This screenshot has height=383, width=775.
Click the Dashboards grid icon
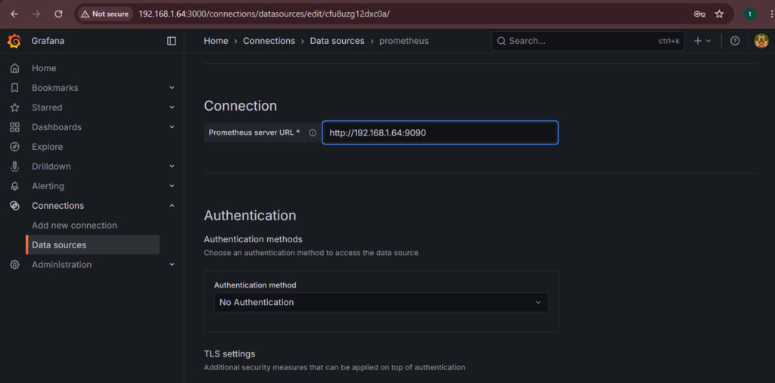point(15,127)
